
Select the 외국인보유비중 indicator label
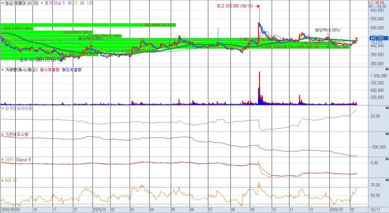pos(19,108)
